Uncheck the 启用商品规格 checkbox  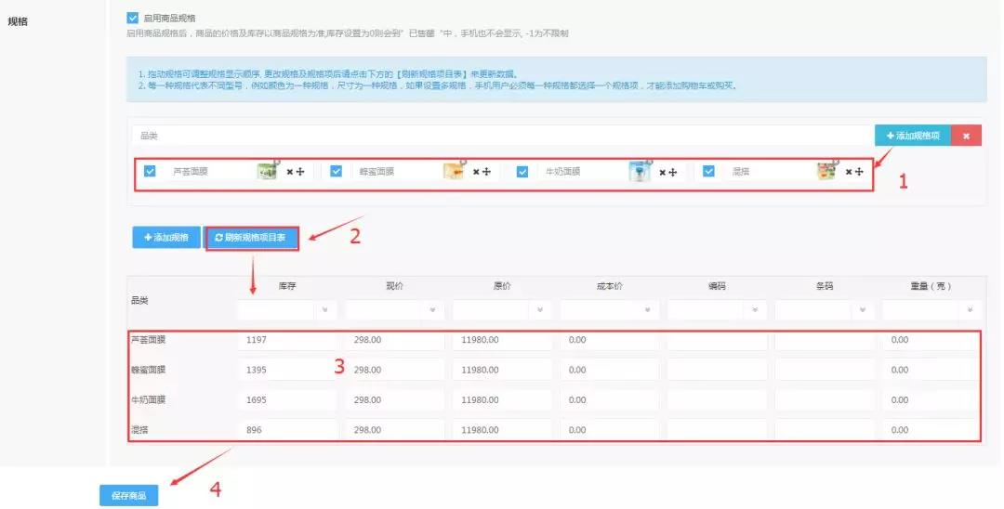point(132,18)
